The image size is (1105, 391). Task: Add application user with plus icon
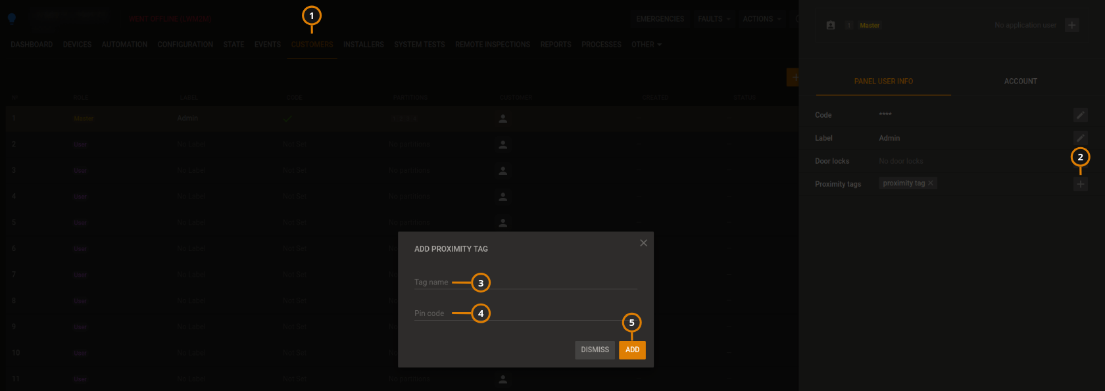point(1072,25)
